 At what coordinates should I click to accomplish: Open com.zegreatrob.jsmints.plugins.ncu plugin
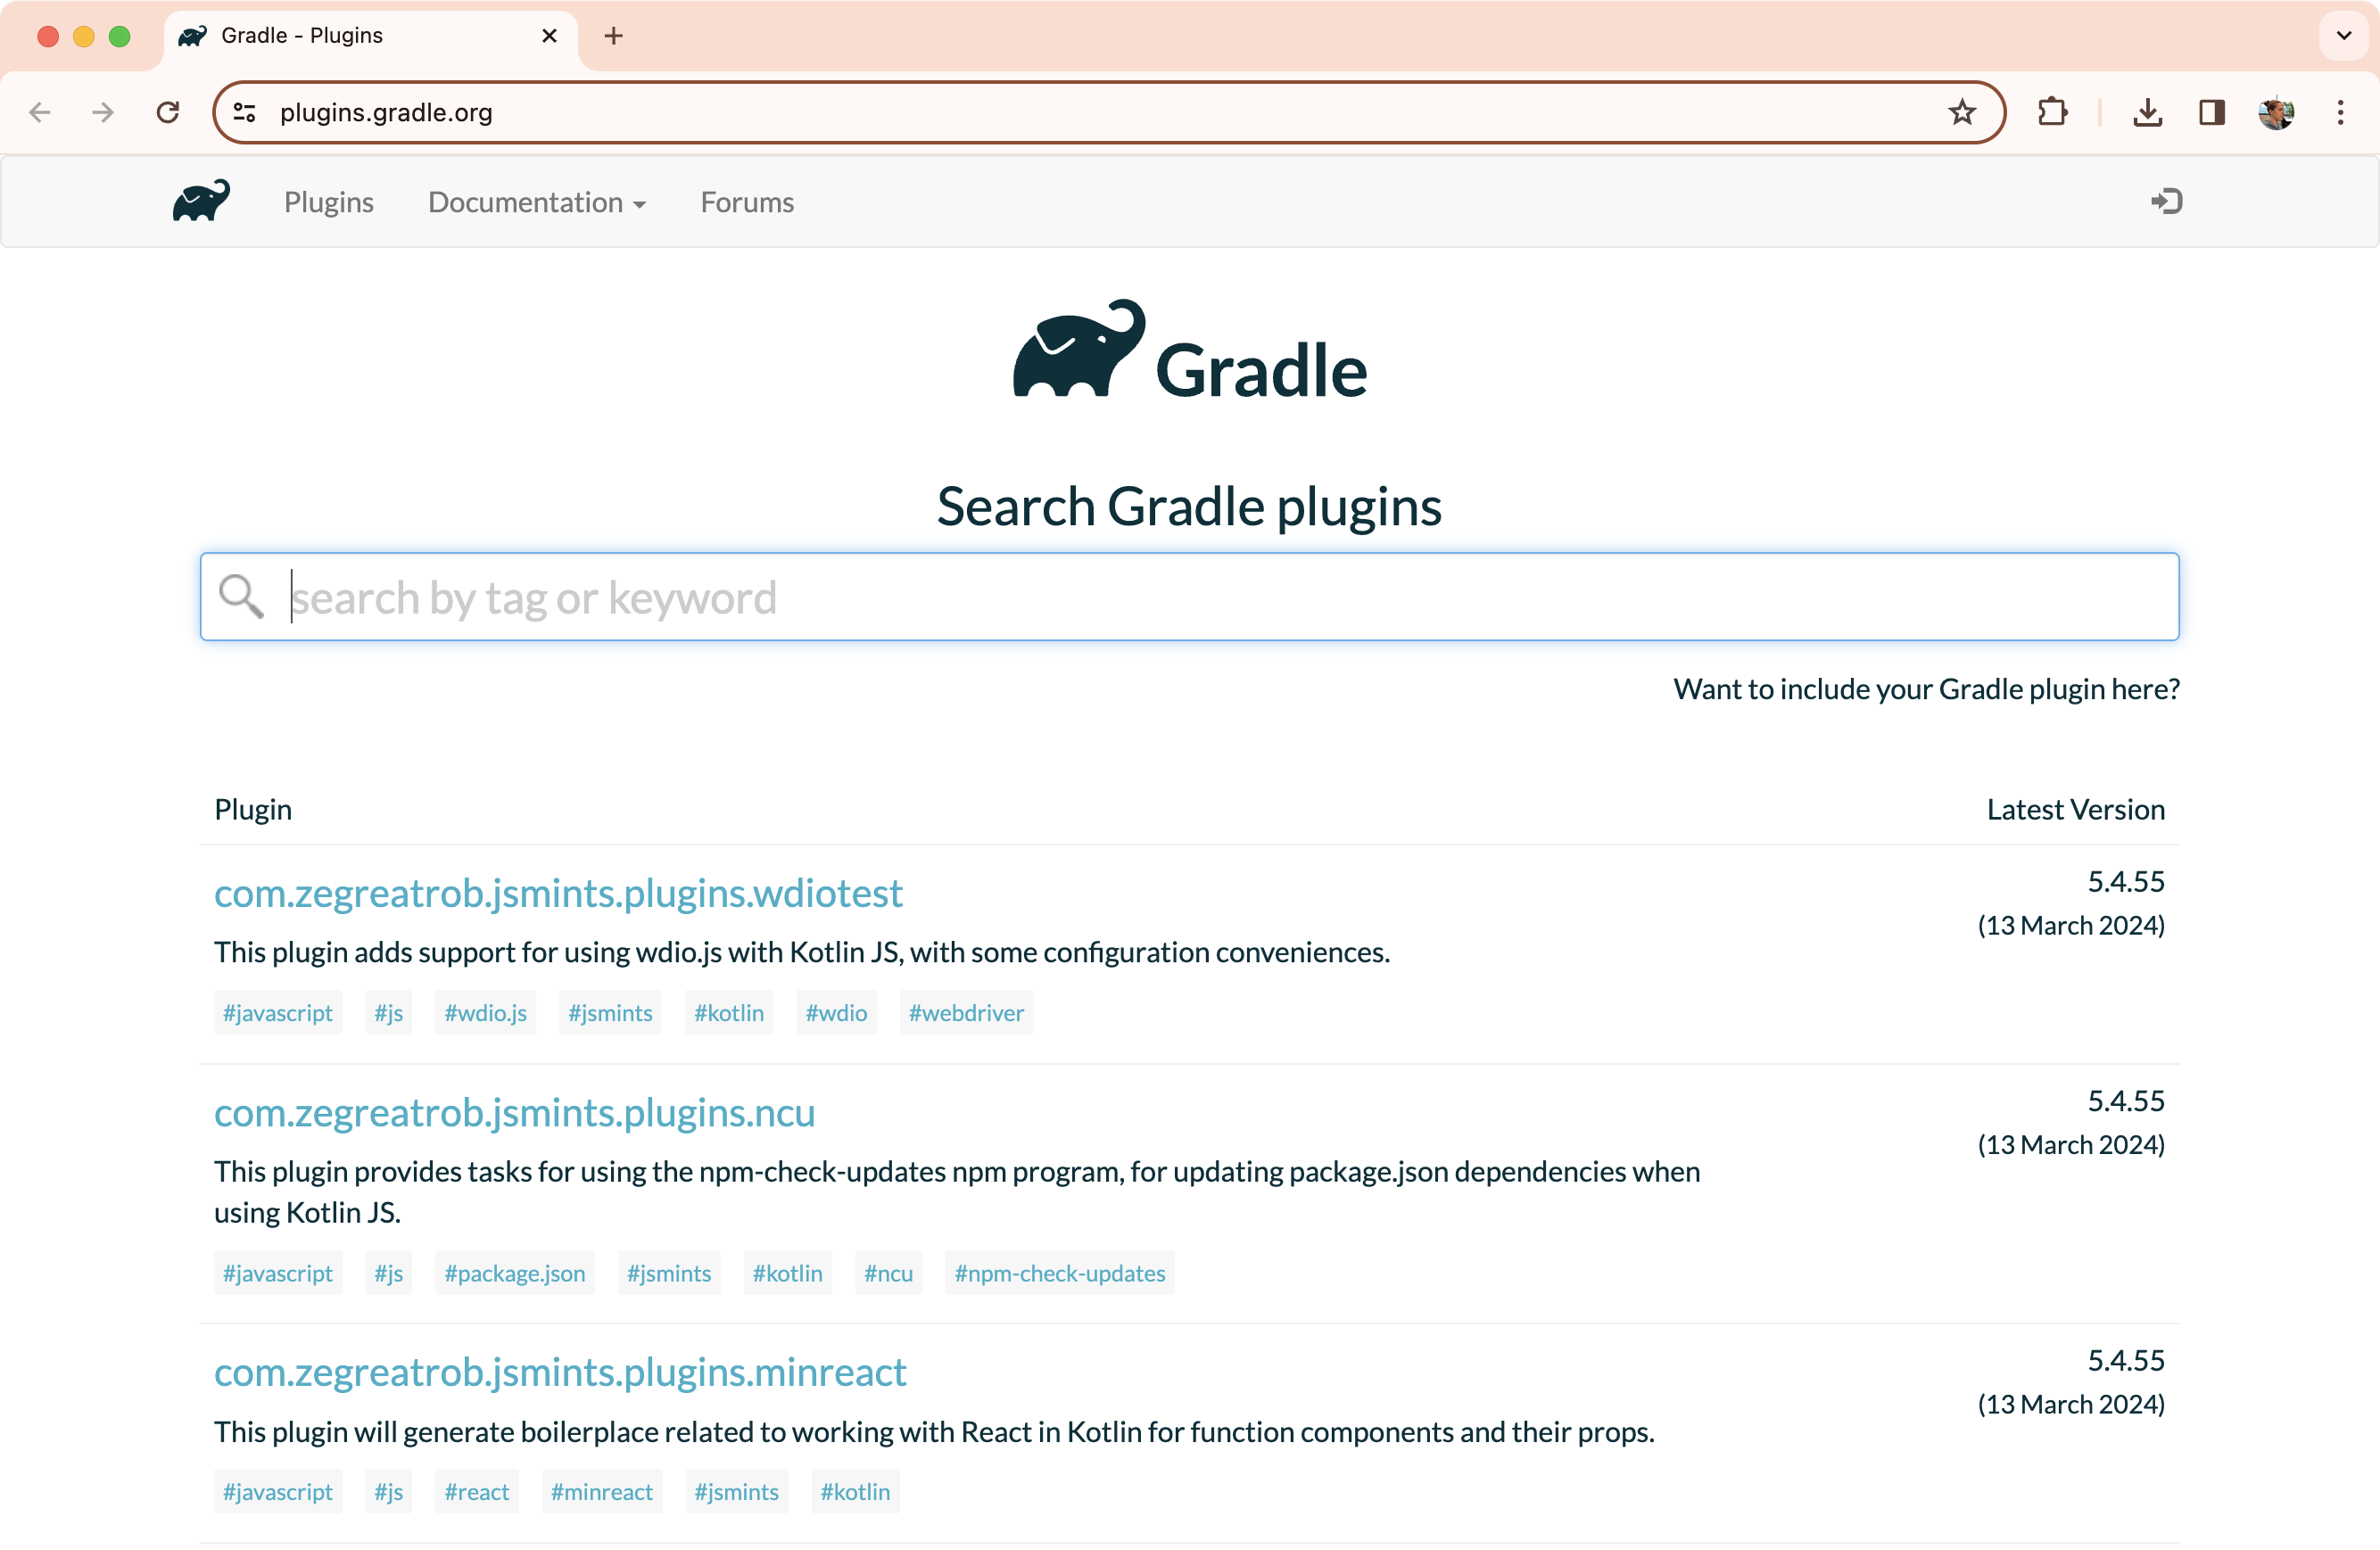514,1112
